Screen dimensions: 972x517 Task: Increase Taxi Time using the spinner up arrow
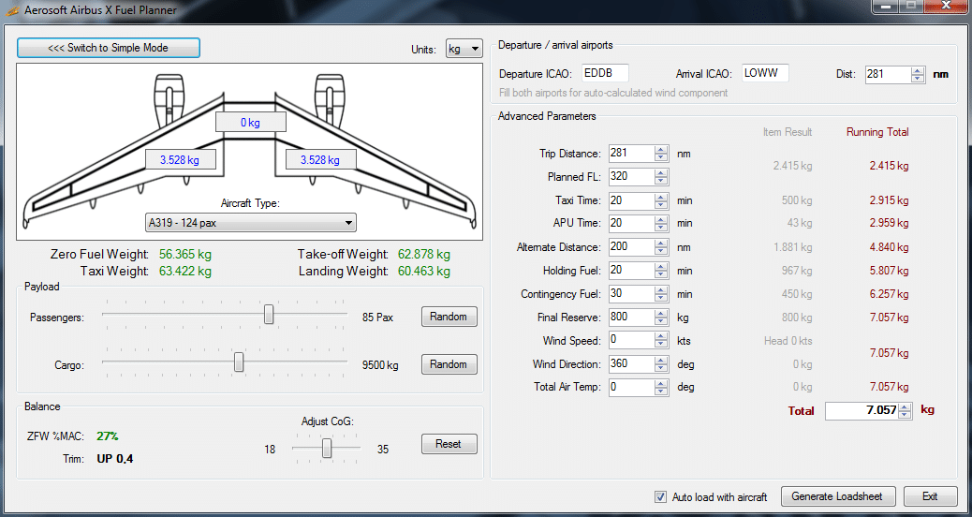point(661,196)
